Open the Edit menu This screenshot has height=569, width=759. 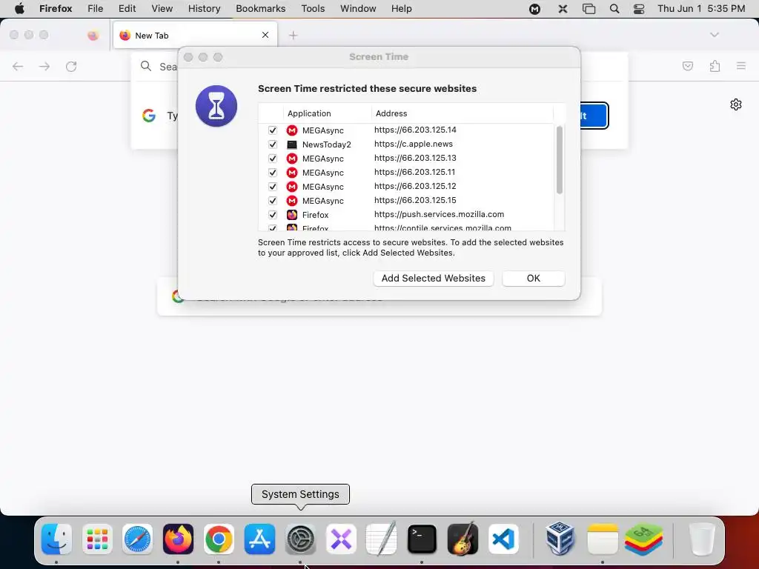(127, 9)
